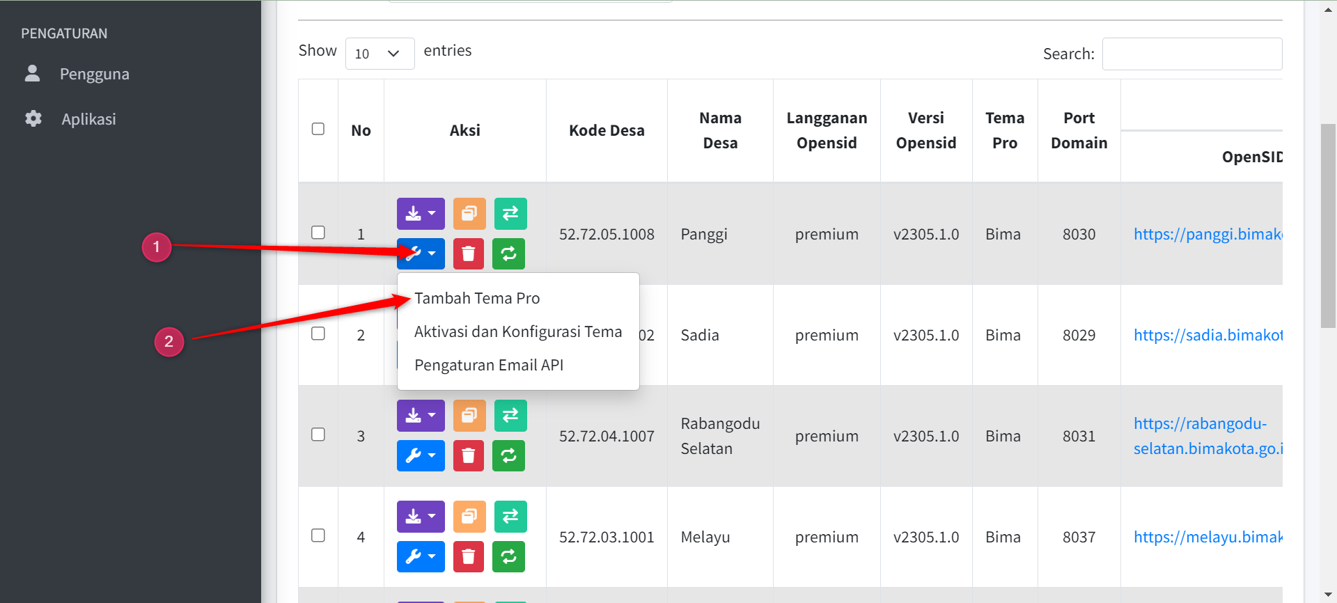Click orange copy icon in Rabangodu Selatan row

pyautogui.click(x=469, y=416)
